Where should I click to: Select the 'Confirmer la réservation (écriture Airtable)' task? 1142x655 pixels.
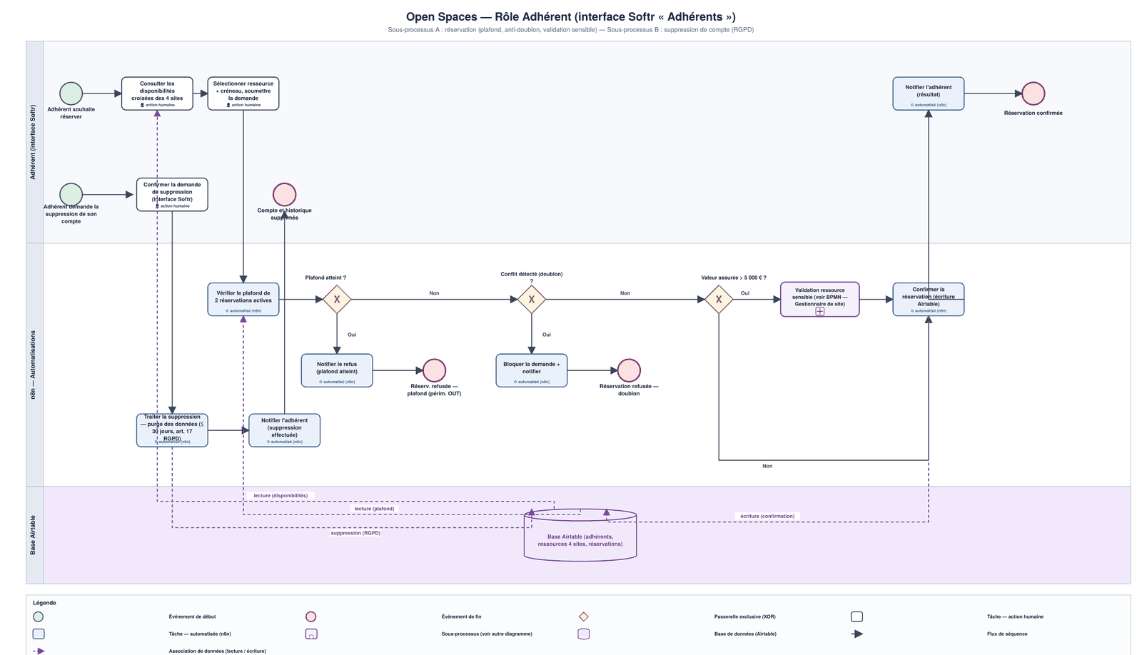(x=929, y=300)
